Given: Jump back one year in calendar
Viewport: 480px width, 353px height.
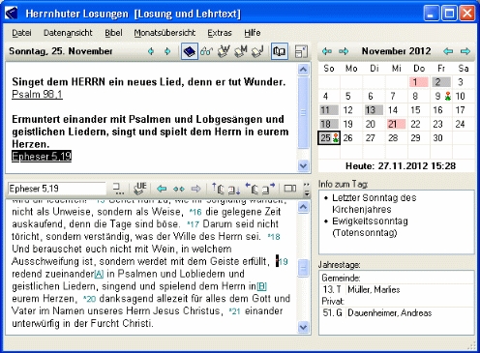Looking at the screenshot, I should pos(327,51).
